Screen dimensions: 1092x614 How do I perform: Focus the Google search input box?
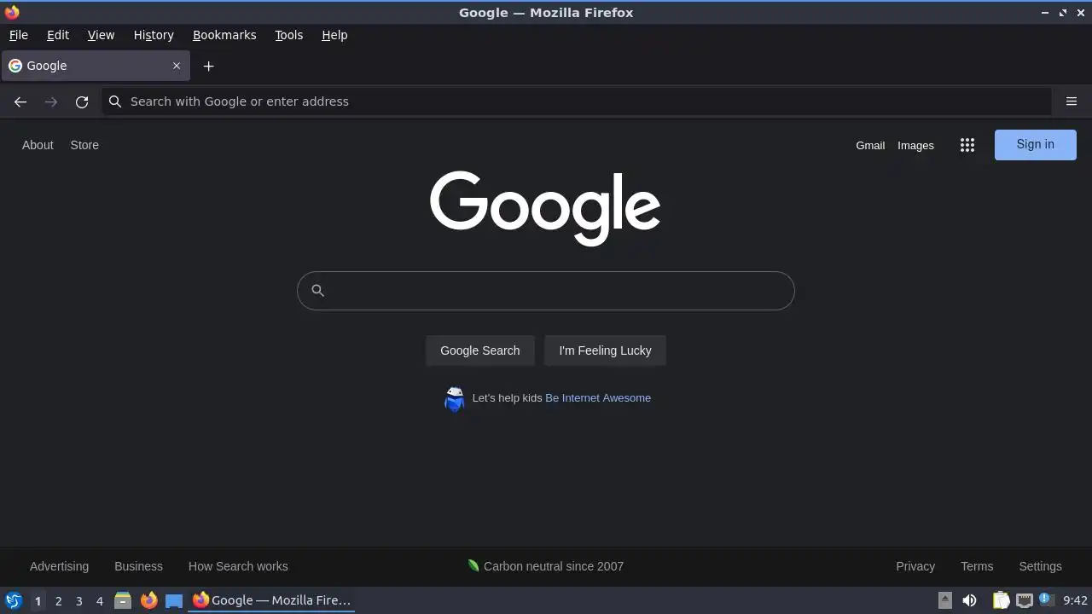(x=546, y=291)
